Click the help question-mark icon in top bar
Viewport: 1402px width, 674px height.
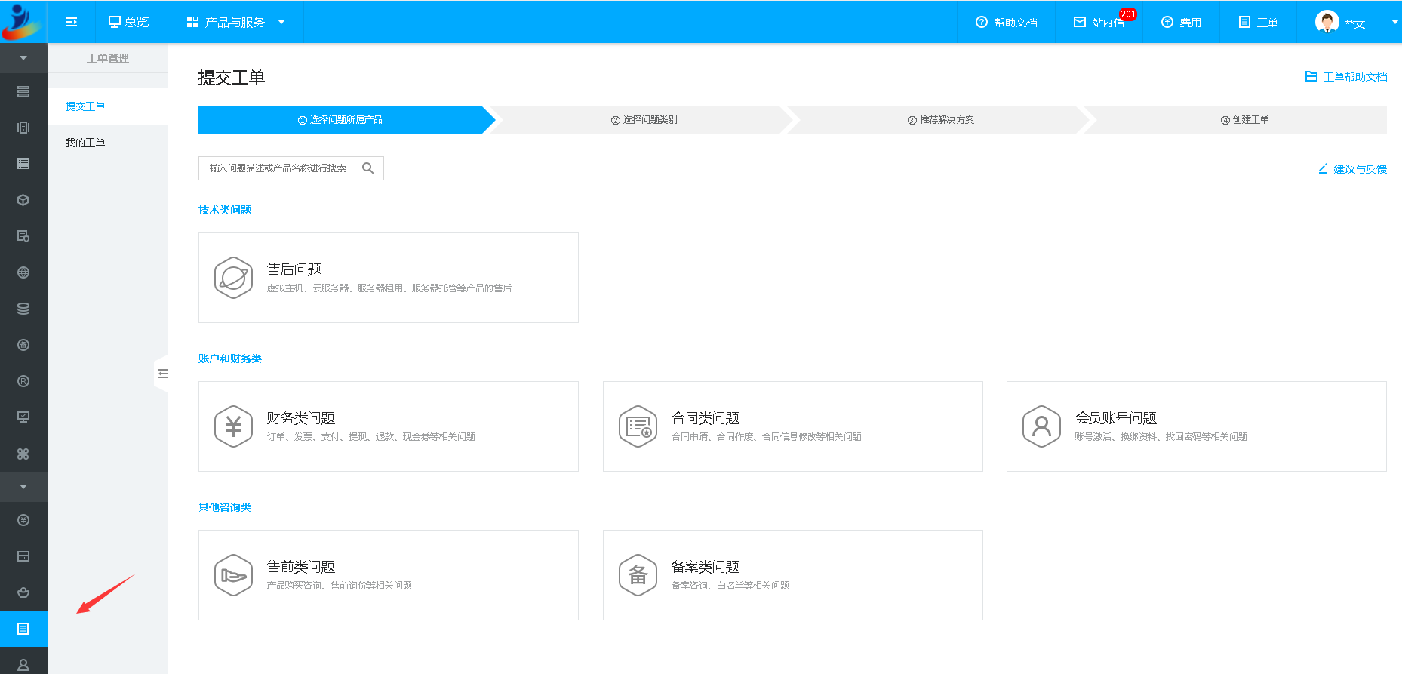point(982,23)
